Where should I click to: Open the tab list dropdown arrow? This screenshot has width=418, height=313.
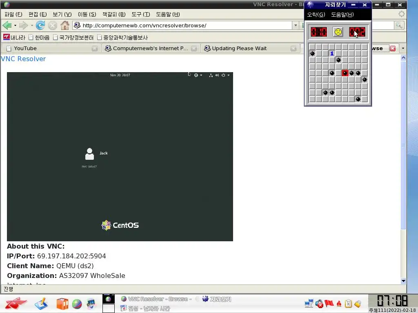click(403, 48)
